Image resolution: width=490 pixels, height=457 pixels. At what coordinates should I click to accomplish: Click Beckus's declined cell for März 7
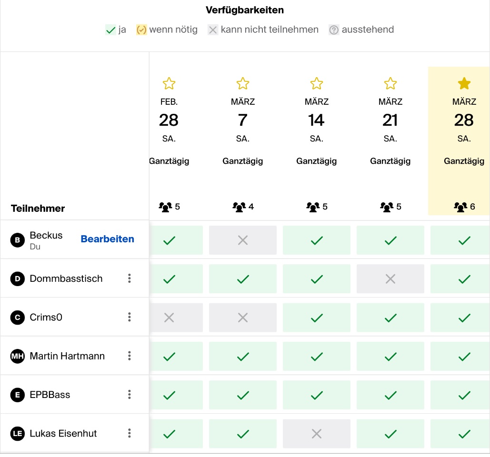tap(243, 240)
